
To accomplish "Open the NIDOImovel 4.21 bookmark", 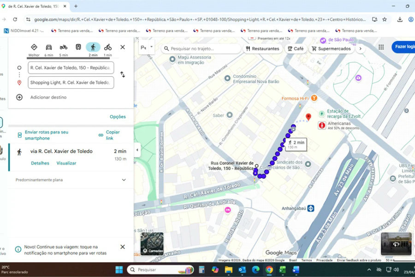I will tap(24, 31).
